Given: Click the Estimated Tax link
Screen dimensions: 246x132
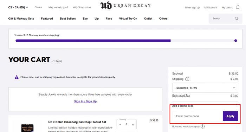Looking at the screenshot, I should coord(181,95).
